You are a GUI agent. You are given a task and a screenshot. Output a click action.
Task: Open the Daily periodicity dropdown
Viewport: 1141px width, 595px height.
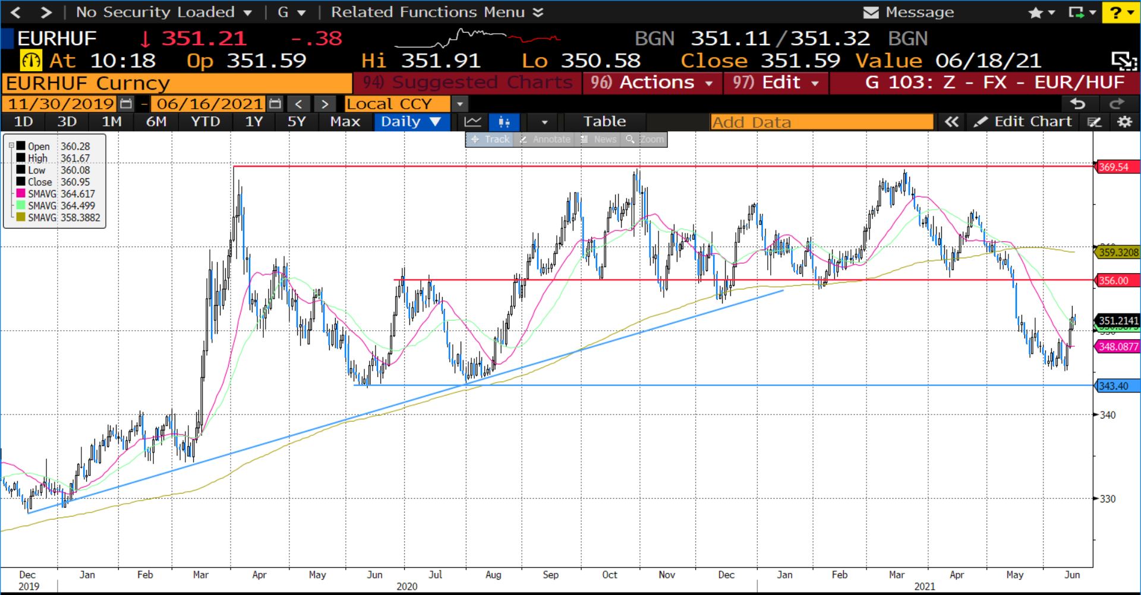click(x=411, y=122)
